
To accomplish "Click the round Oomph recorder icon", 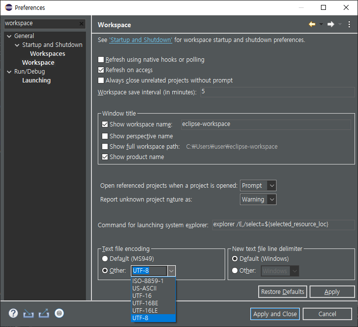I will [59, 313].
